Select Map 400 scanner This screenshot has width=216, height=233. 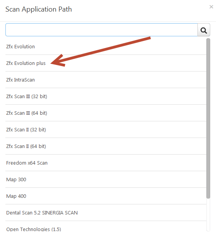(106, 196)
